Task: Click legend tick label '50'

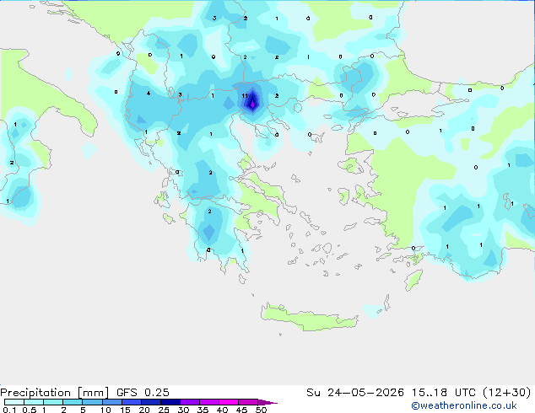Action: click(261, 410)
